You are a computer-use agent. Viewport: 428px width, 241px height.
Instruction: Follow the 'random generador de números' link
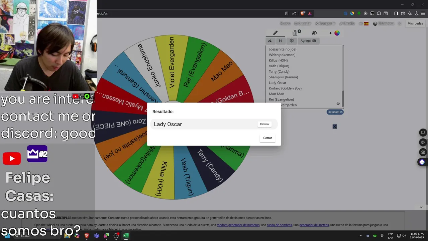tap(238, 225)
